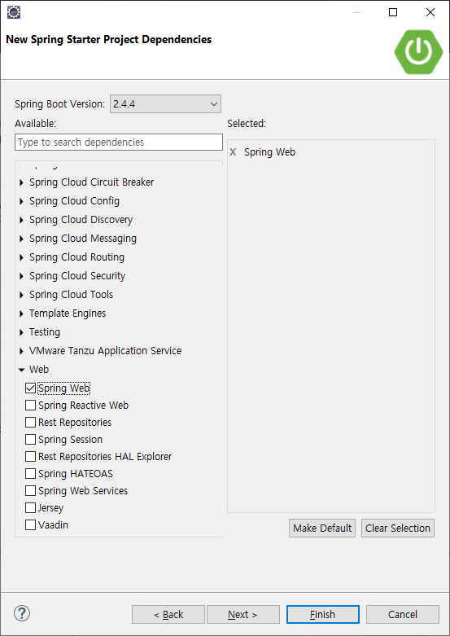Expand the Template Engines category
450x636 pixels.
click(x=21, y=314)
